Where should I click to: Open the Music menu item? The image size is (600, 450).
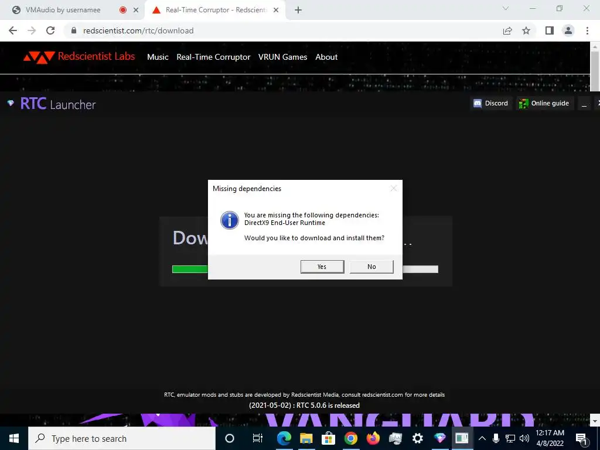point(158,57)
